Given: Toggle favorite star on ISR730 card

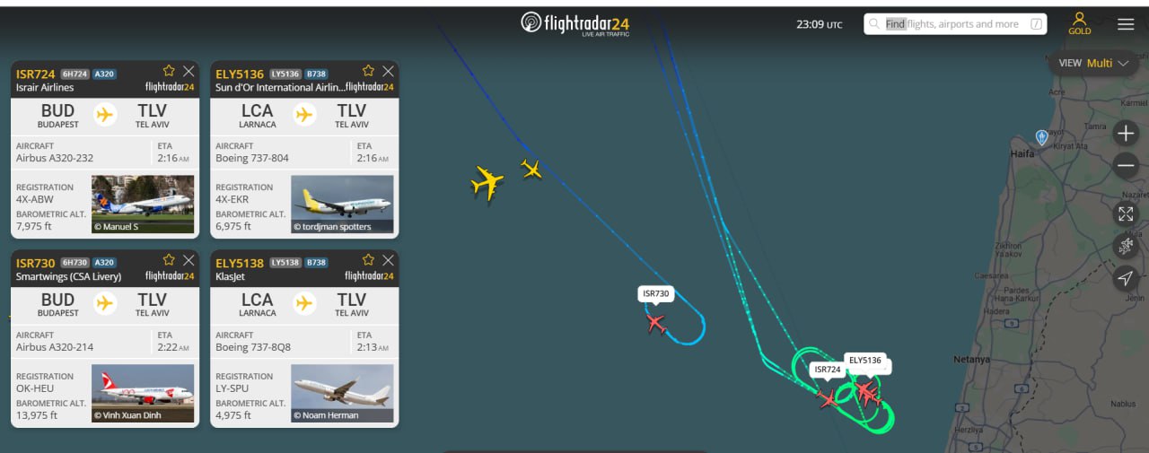Looking at the screenshot, I should 169,259.
